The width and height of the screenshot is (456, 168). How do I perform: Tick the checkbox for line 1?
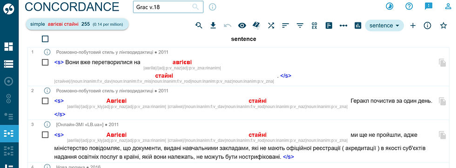(x=45, y=62)
